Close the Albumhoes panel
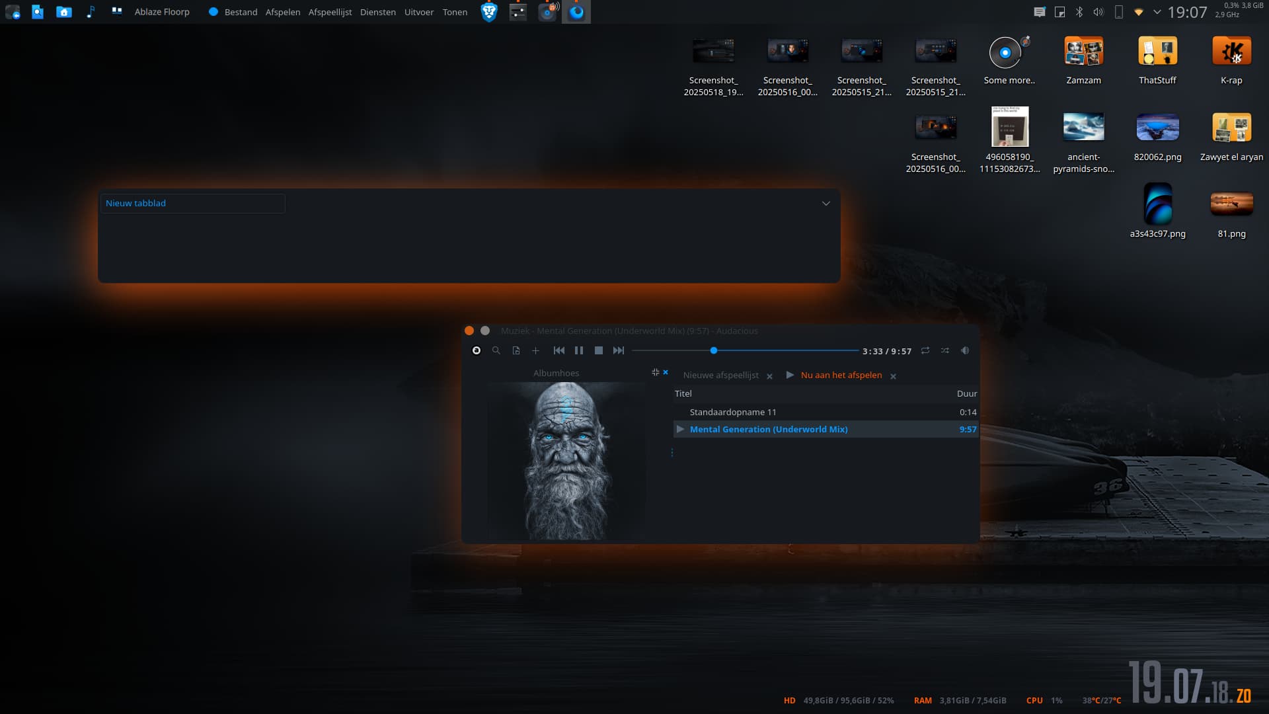 click(x=666, y=372)
